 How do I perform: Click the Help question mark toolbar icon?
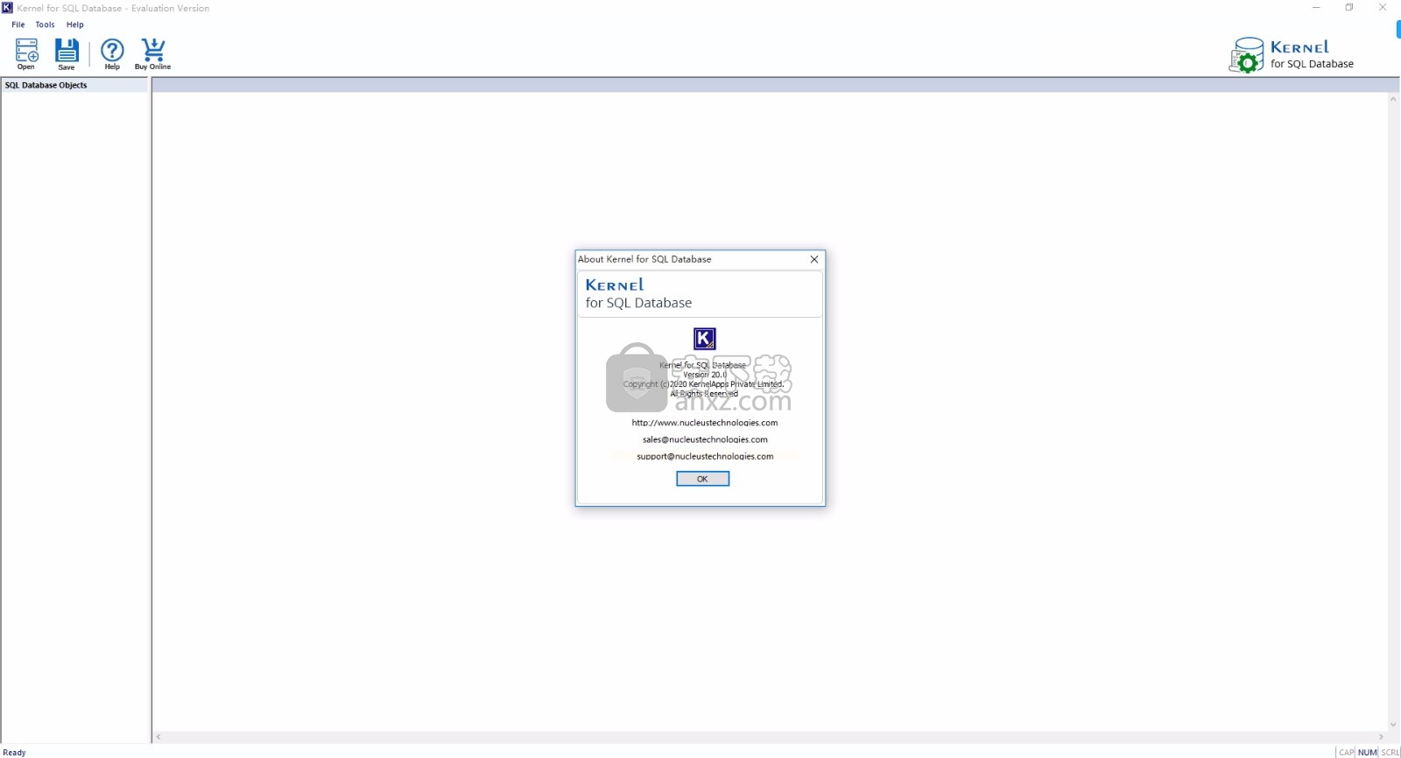(112, 53)
